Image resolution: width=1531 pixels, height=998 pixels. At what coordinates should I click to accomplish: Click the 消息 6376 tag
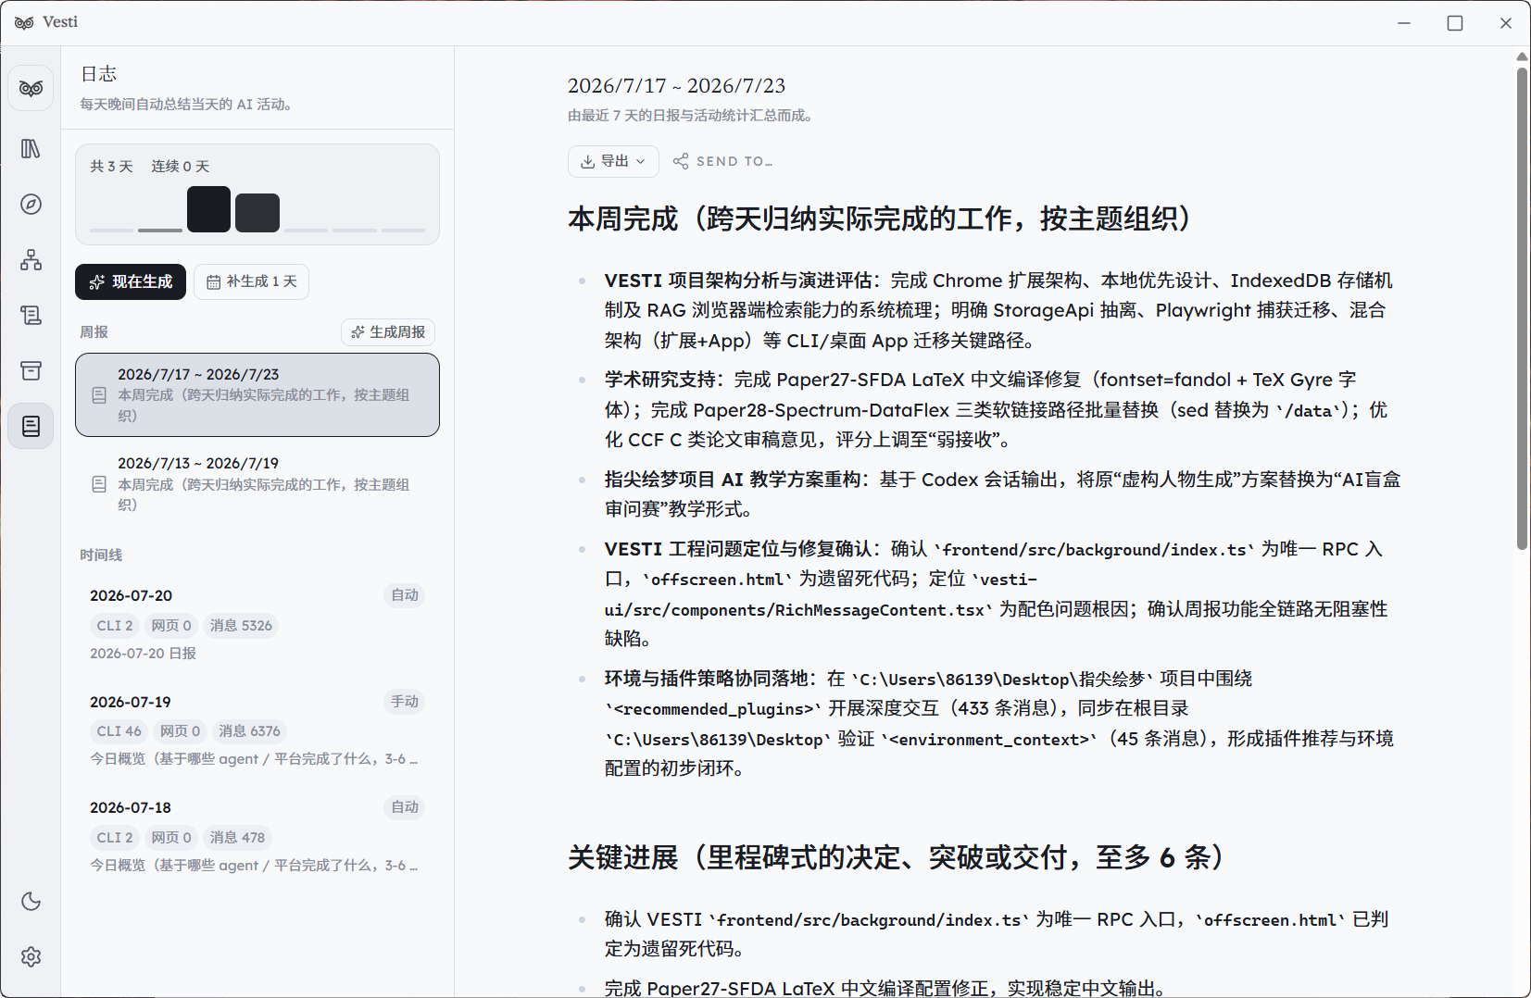[x=249, y=731]
